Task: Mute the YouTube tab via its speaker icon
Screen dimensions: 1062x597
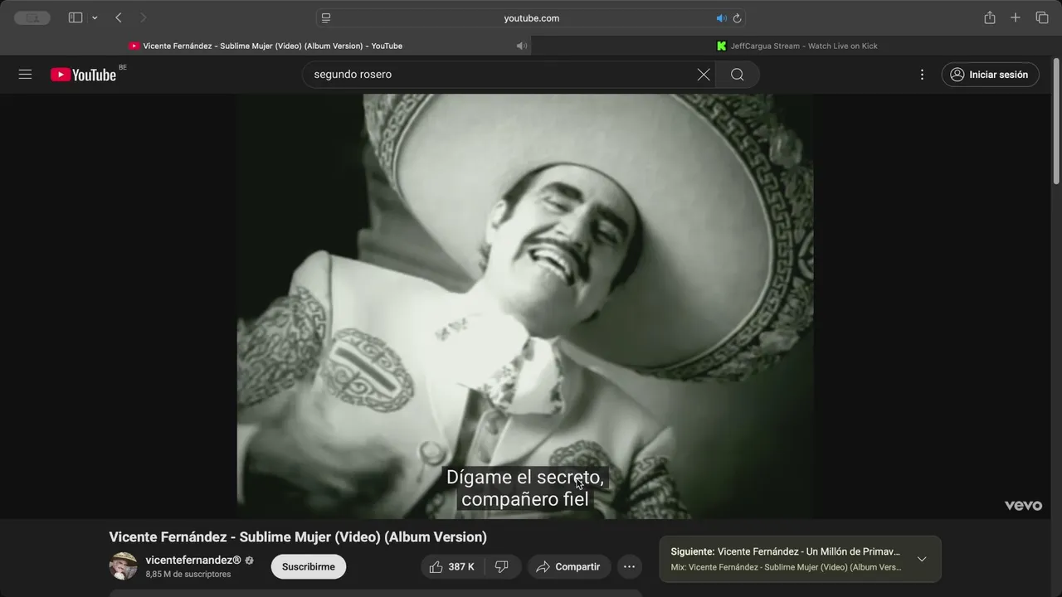Action: (x=521, y=46)
